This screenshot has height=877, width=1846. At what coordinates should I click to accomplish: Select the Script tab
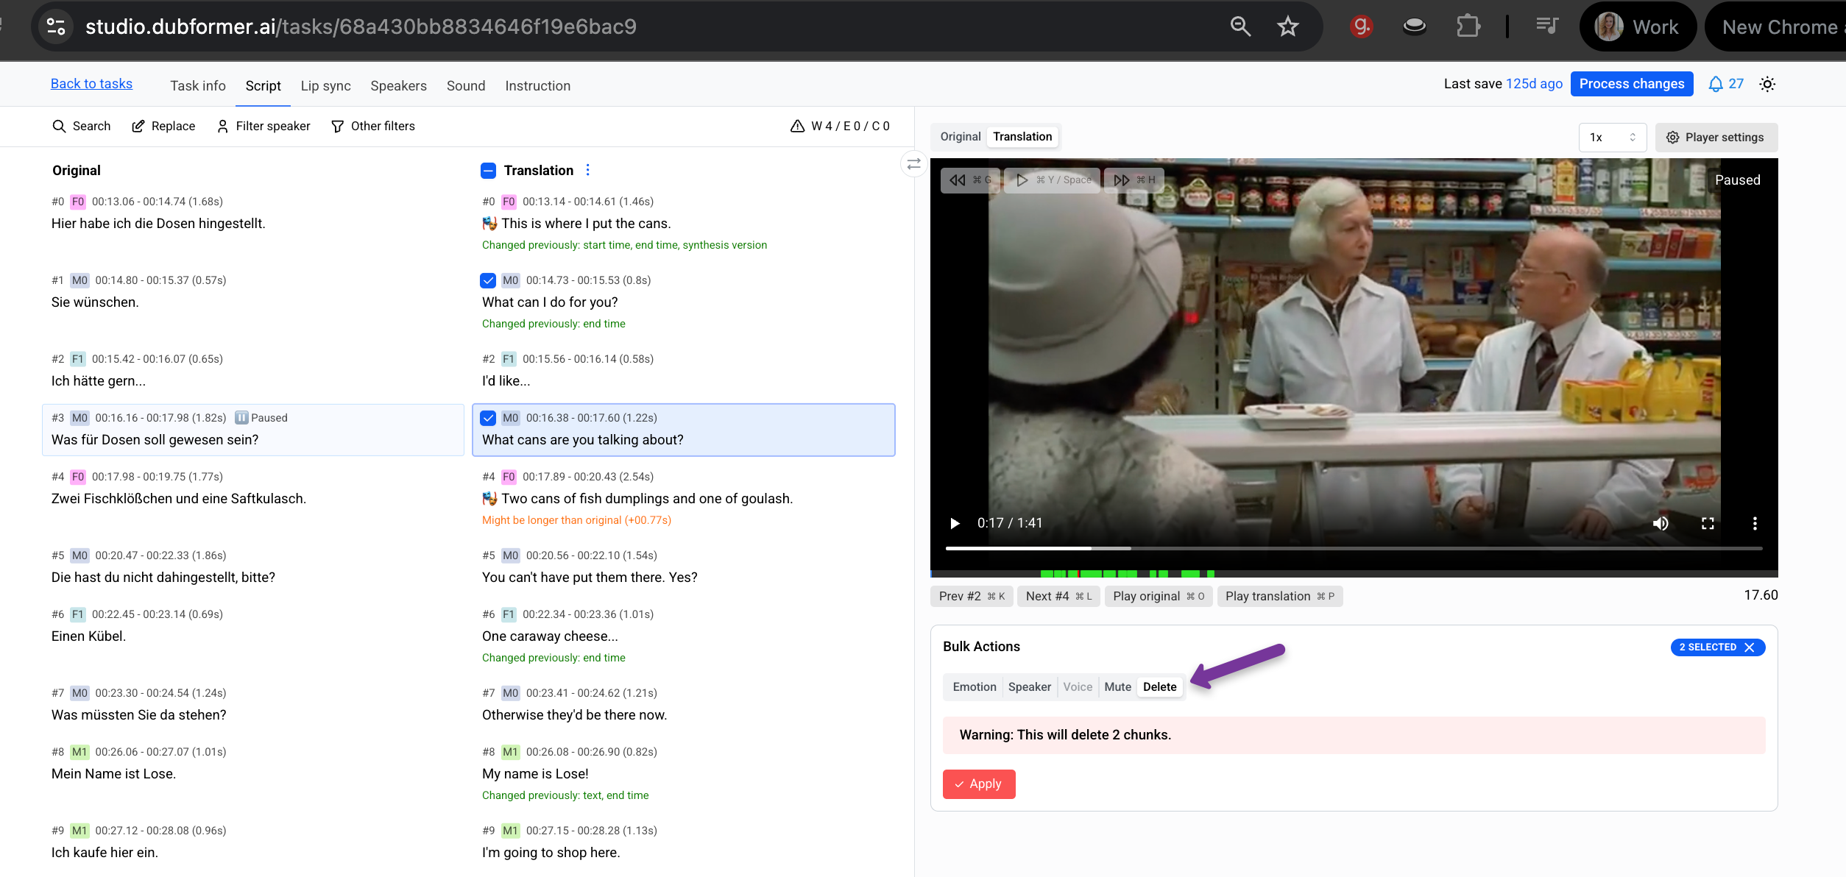263,86
